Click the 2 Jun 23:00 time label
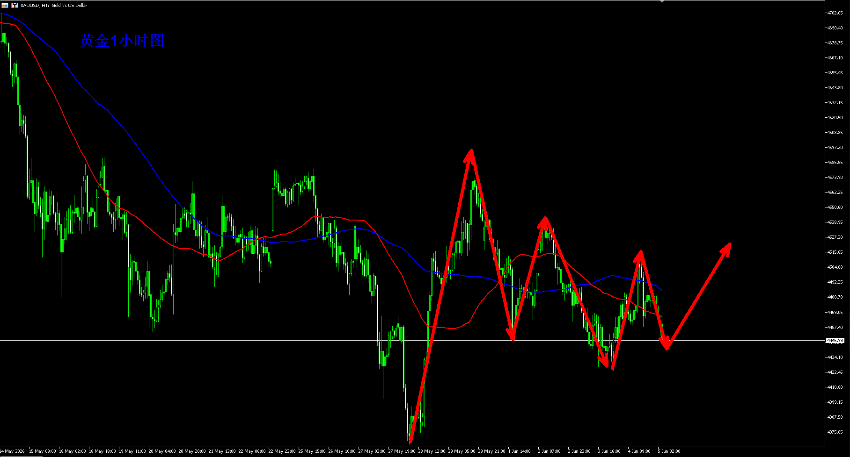The height and width of the screenshot is (457, 850). tap(579, 451)
